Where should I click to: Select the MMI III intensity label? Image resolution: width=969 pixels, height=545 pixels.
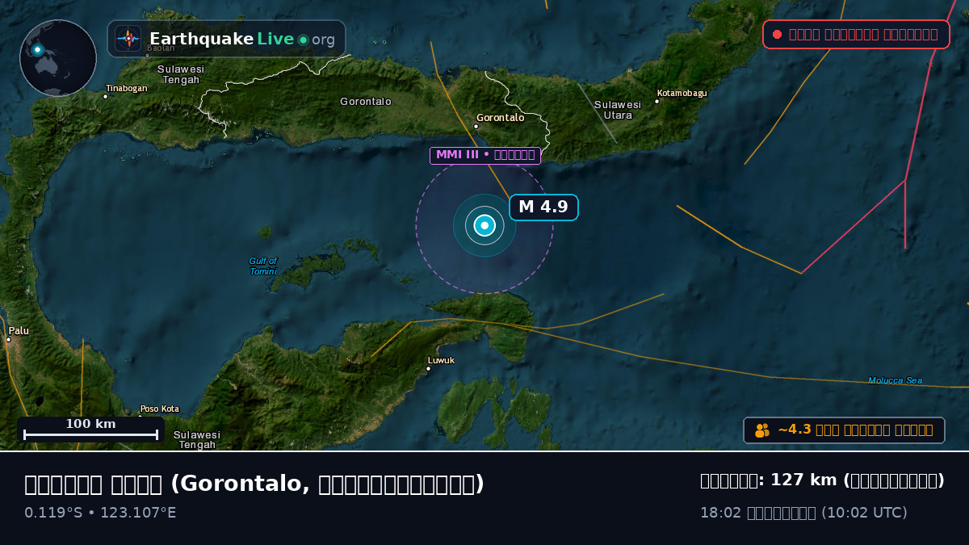[x=485, y=155]
